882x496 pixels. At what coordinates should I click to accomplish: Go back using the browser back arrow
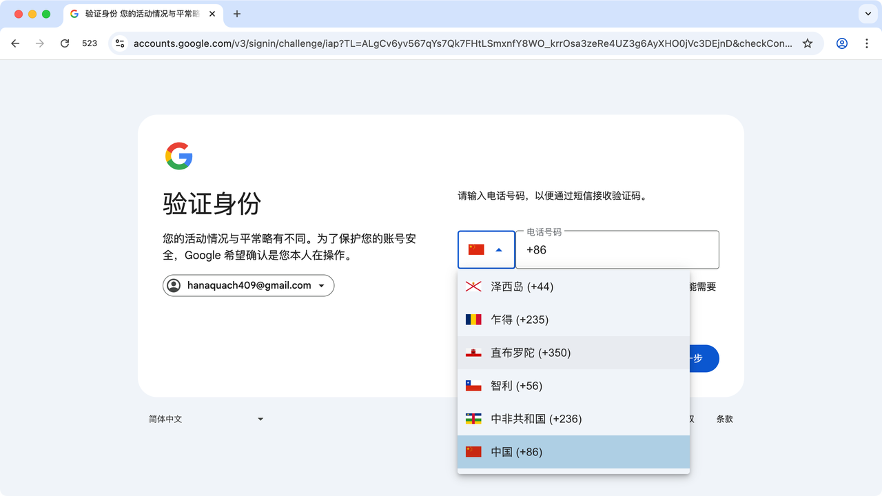pyautogui.click(x=15, y=43)
